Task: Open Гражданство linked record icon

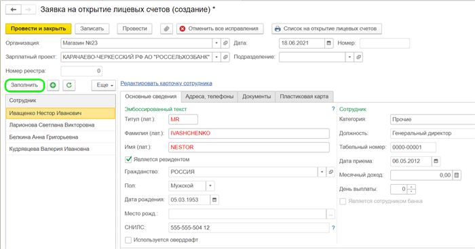Action: (x=331, y=172)
